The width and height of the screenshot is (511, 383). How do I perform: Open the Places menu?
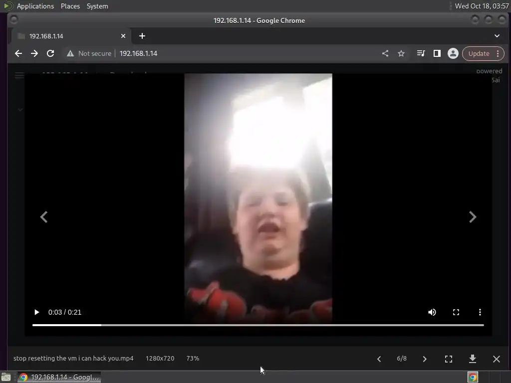coord(70,6)
